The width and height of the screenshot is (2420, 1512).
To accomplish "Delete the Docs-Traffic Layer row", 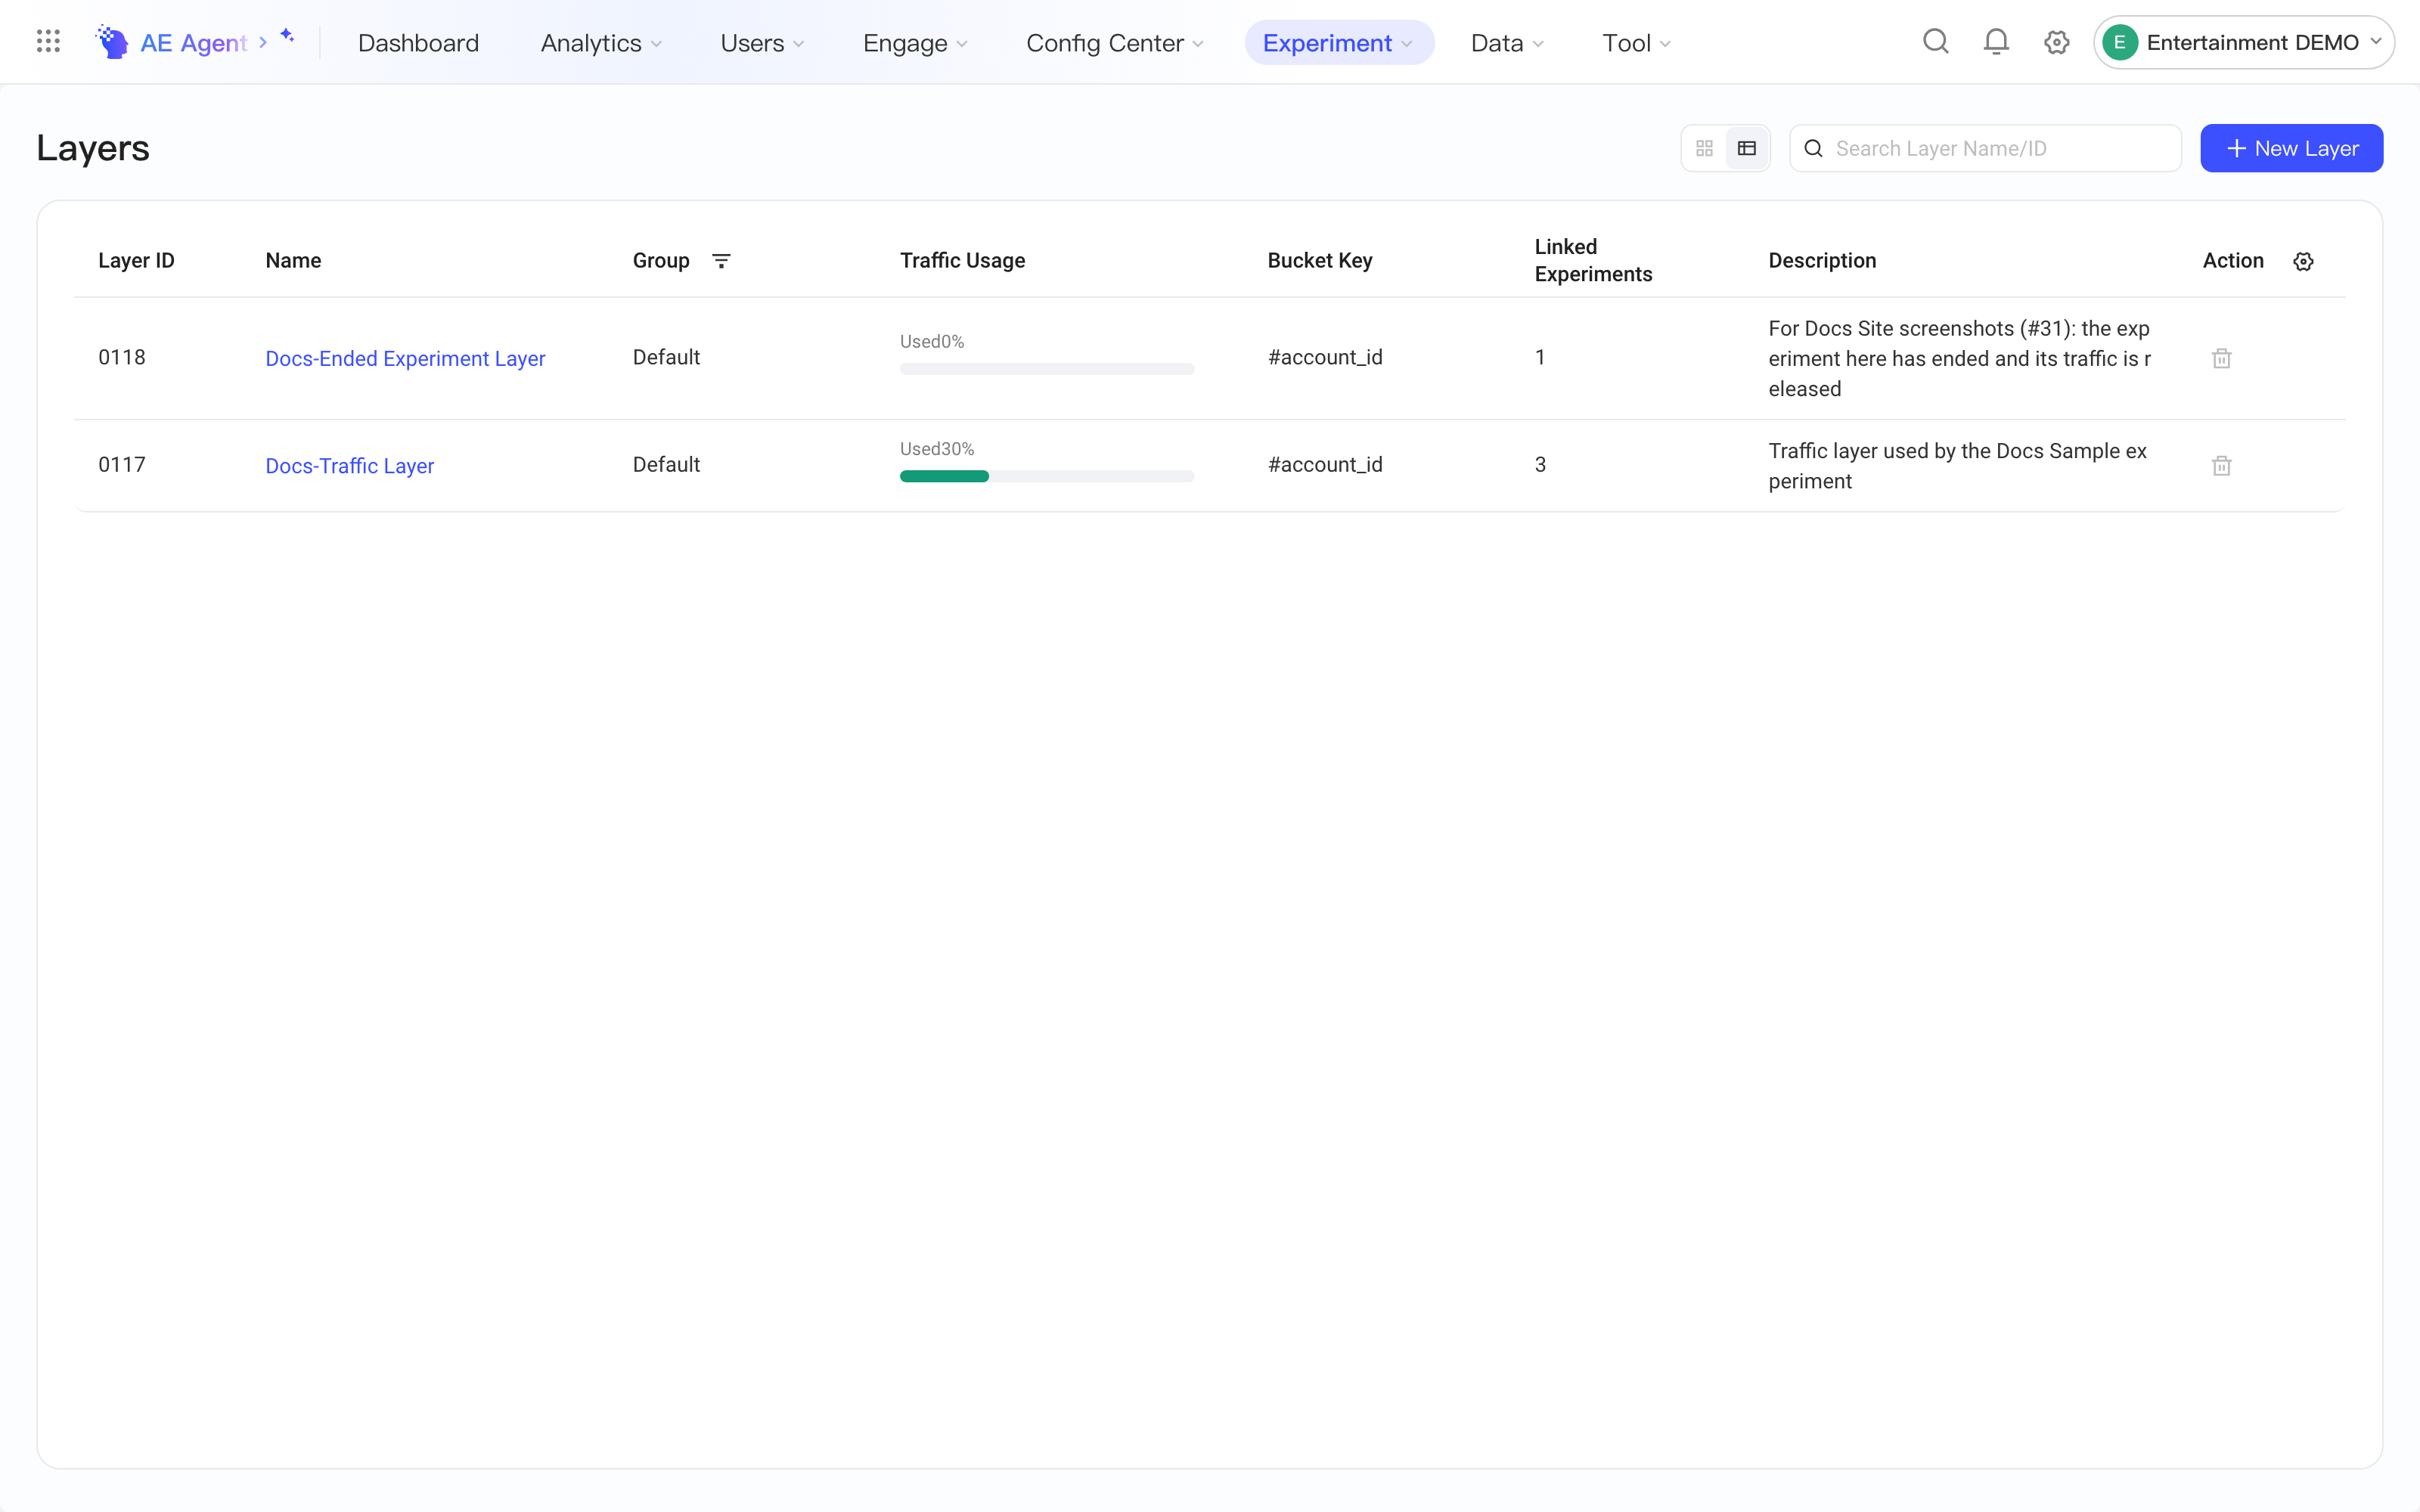I will coord(2221,465).
